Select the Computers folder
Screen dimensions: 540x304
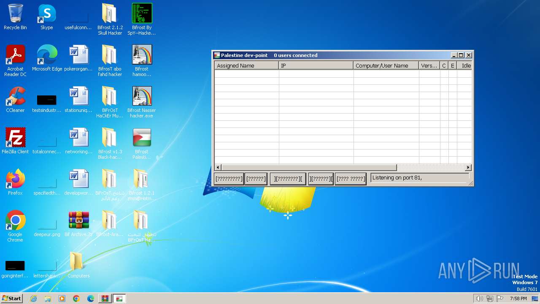point(78,265)
